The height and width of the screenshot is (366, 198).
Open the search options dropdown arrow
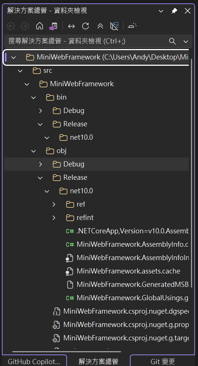(186, 42)
